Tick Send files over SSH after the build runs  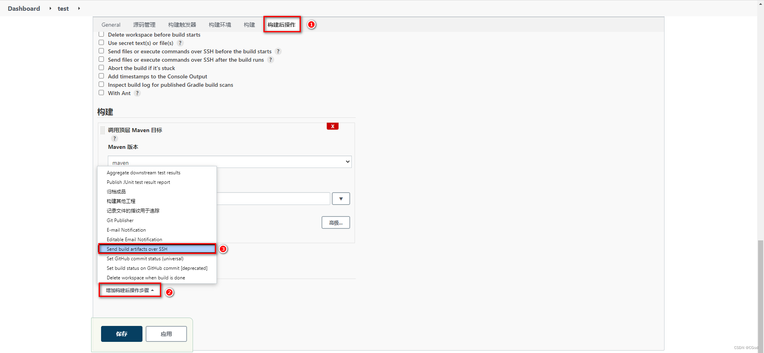[101, 59]
